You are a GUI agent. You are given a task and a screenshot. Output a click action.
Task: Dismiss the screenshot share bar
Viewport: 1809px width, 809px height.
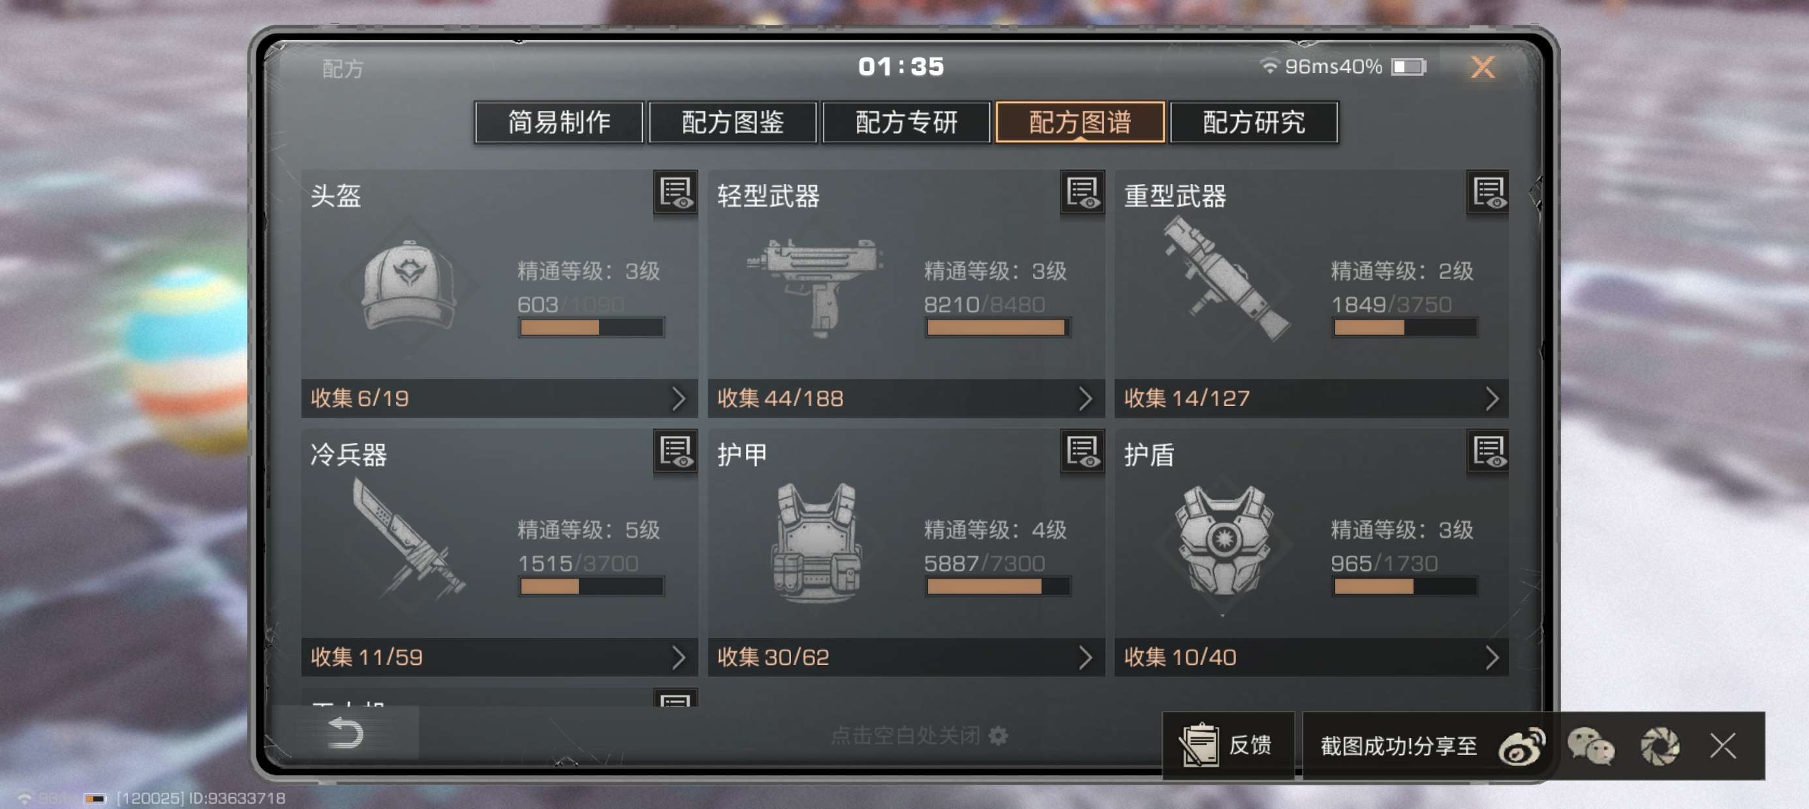pos(1724,746)
